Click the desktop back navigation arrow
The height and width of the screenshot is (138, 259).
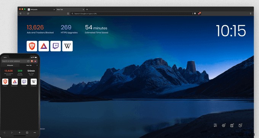pyautogui.click(x=21, y=14)
